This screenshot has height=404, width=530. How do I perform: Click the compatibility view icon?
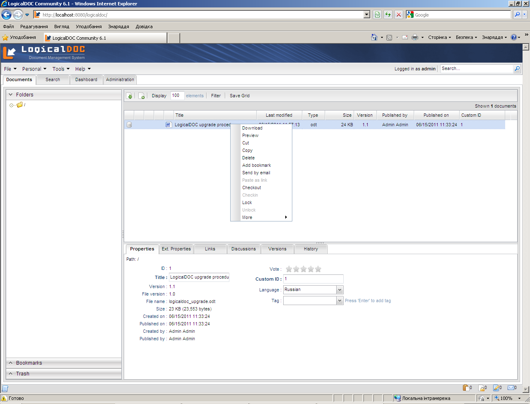click(377, 14)
